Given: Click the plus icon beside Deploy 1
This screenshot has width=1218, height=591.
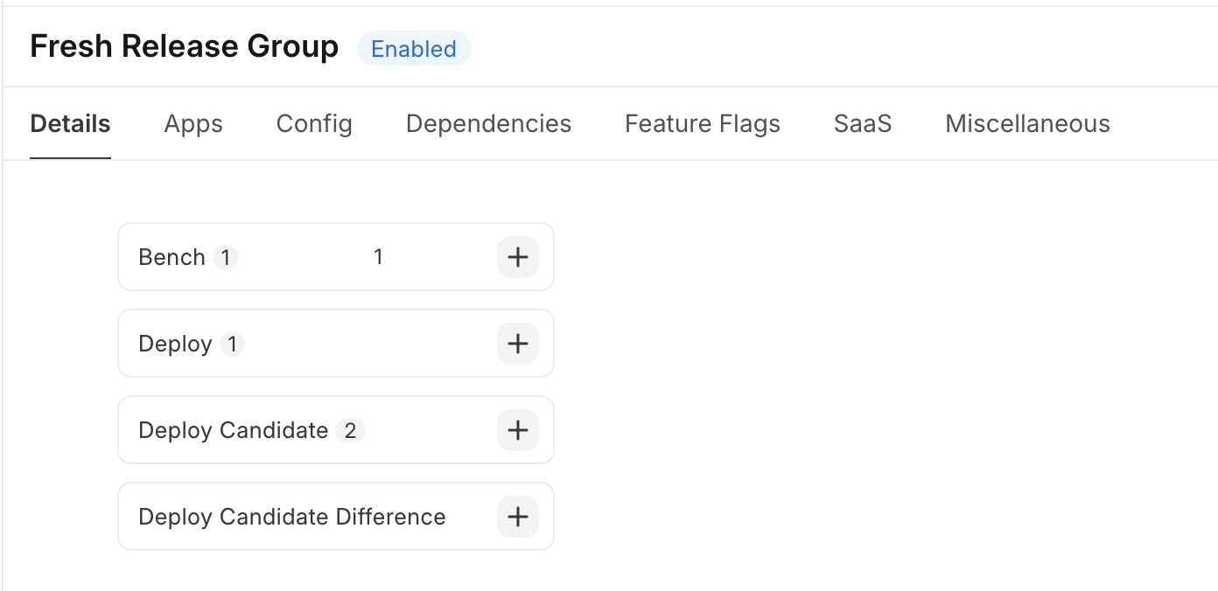Looking at the screenshot, I should pyautogui.click(x=518, y=344).
